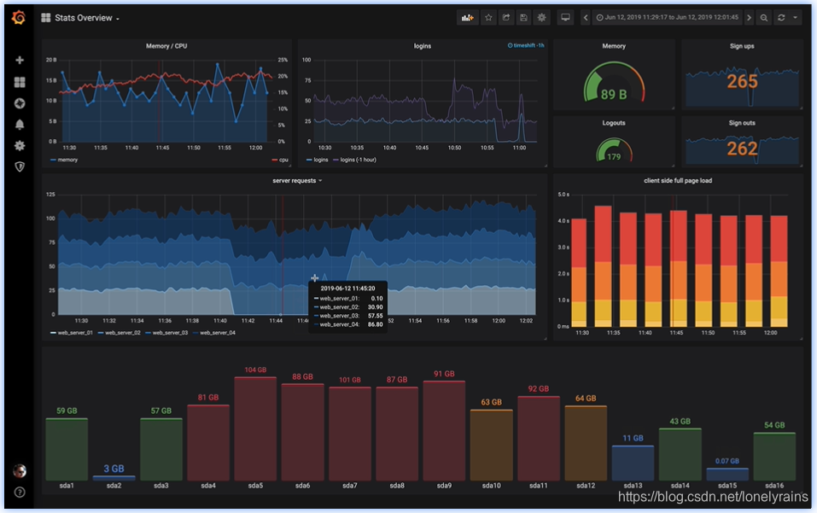Click the sda1 59 GB bar
This screenshot has height=513, width=817.
[x=67, y=449]
